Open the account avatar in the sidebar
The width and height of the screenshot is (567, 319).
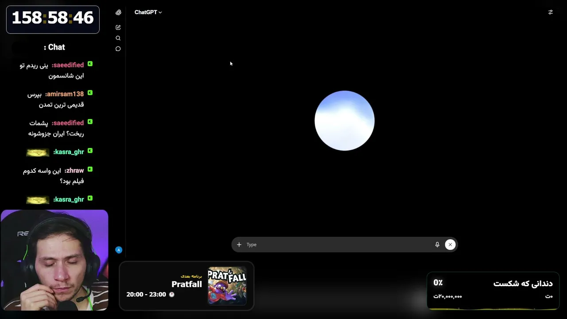(119, 250)
